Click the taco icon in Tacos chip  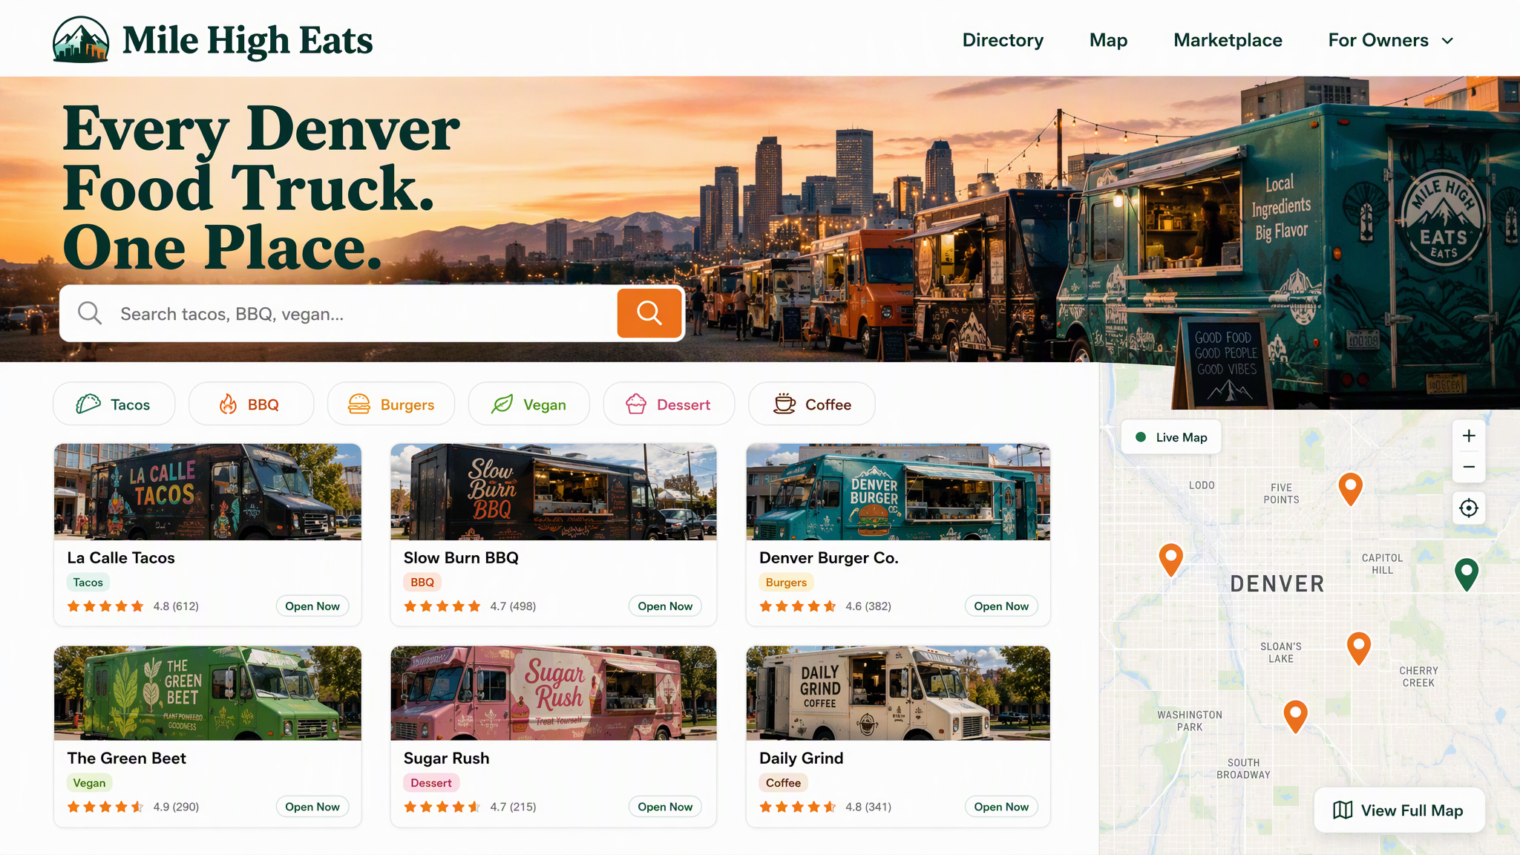click(88, 404)
